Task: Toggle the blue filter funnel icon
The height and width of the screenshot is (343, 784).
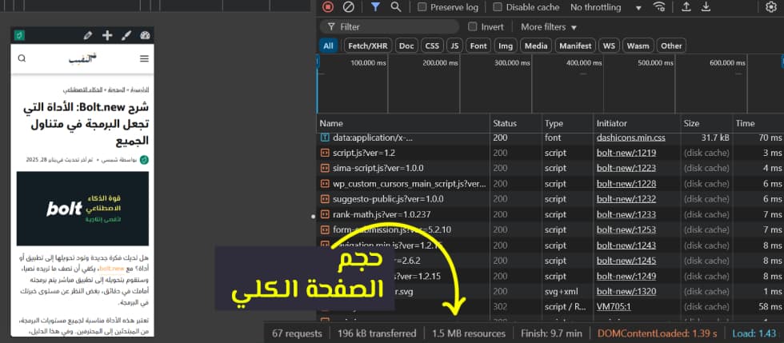Action: 375,7
